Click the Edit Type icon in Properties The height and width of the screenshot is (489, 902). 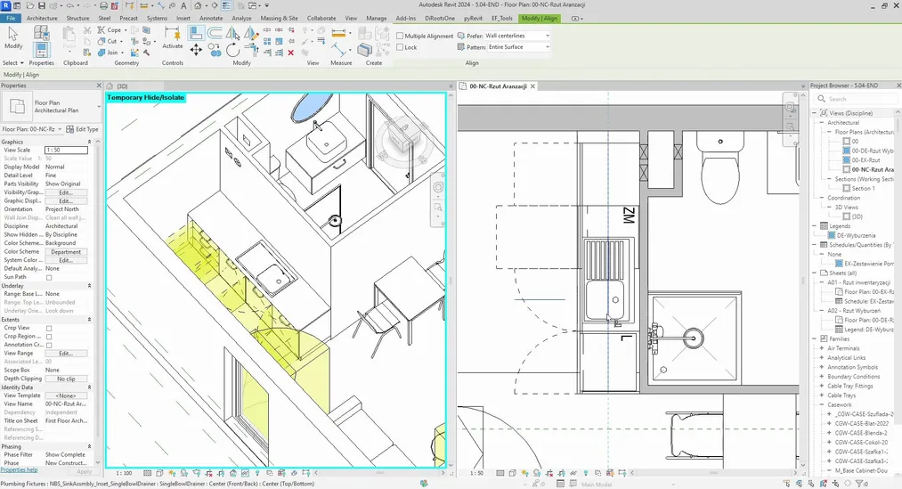(x=82, y=129)
